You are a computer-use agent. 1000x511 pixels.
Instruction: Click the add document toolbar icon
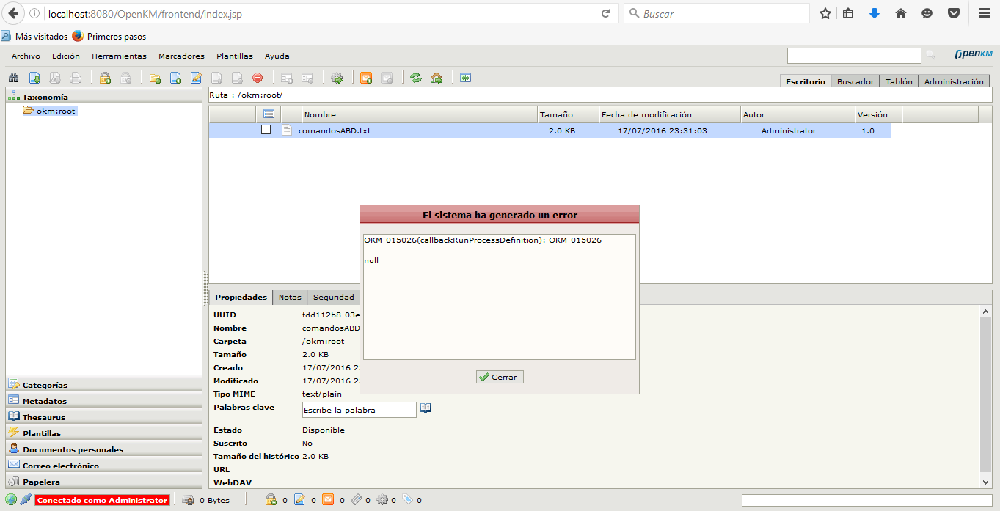(x=175, y=78)
